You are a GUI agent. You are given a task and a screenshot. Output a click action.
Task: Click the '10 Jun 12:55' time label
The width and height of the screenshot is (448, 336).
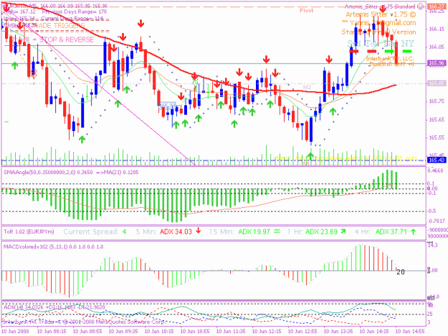tap(302, 331)
